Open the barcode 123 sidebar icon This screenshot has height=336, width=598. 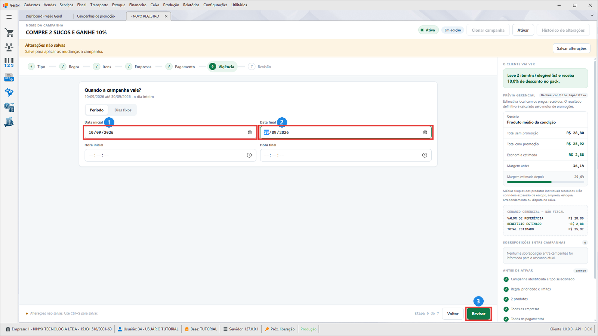click(x=9, y=62)
